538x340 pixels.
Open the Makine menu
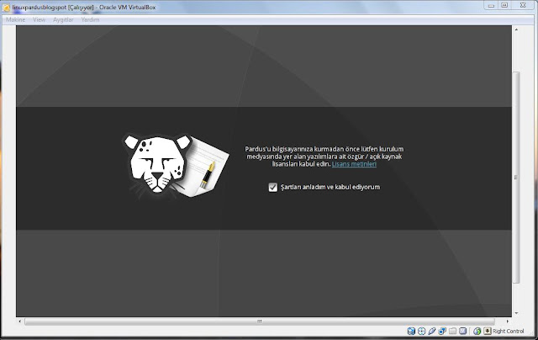15,19
